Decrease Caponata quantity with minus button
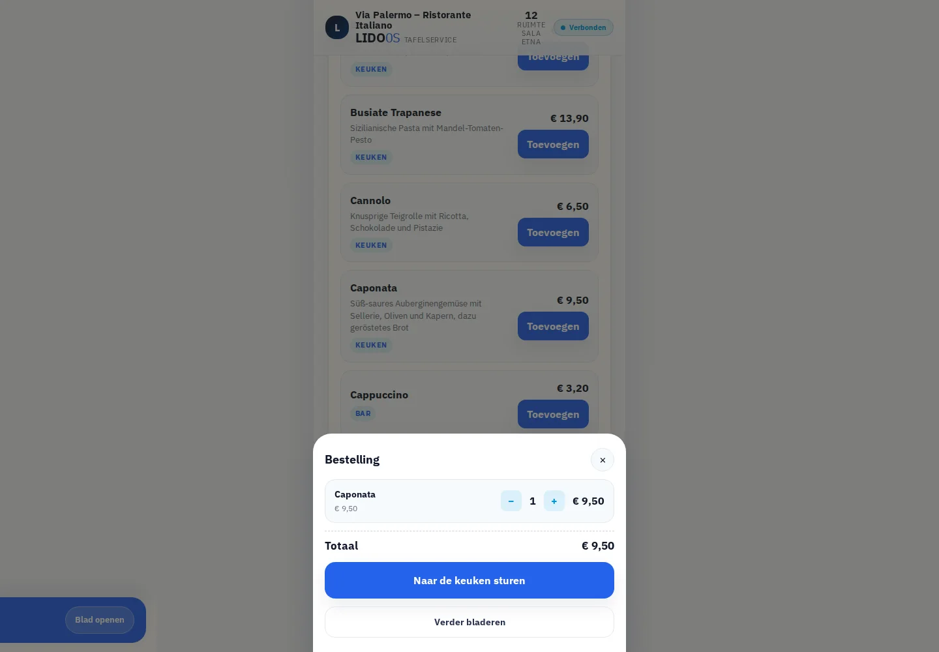This screenshot has width=939, height=652. tap(511, 501)
